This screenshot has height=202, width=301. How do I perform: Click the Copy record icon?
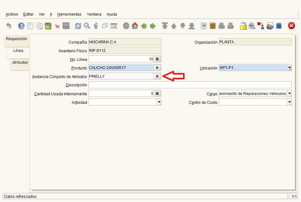[x=39, y=26]
